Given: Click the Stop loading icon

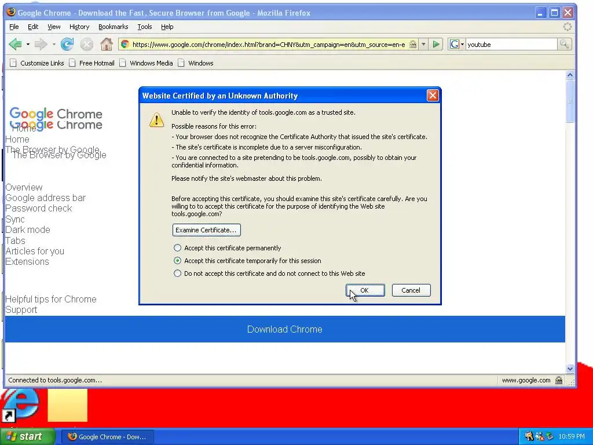Looking at the screenshot, I should tap(87, 45).
